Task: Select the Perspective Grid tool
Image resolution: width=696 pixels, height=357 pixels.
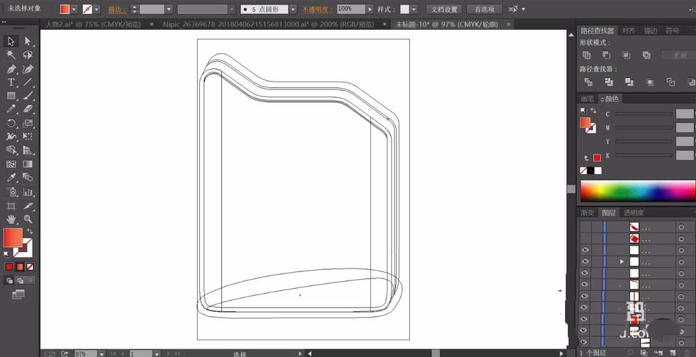Action: pyautogui.click(x=28, y=150)
